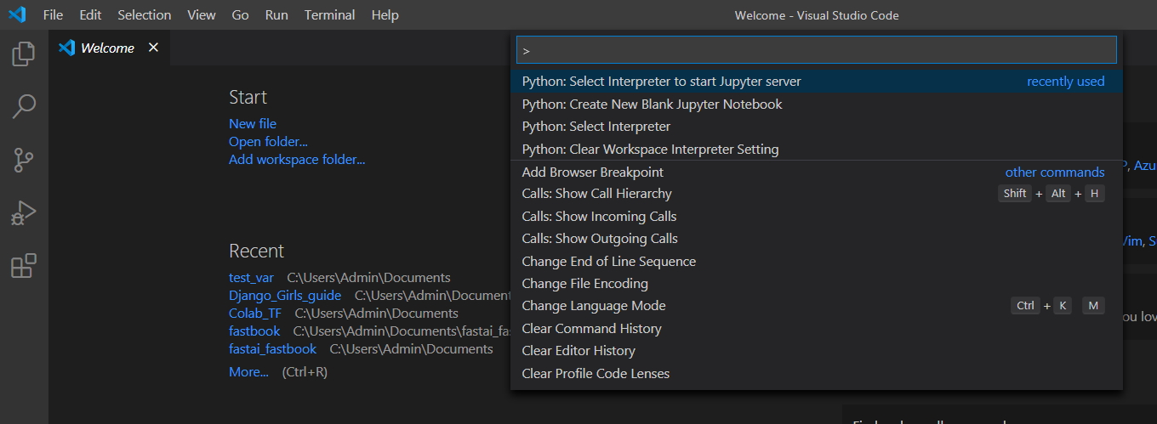
Task: Select Clear Command History command
Action: (x=591, y=329)
